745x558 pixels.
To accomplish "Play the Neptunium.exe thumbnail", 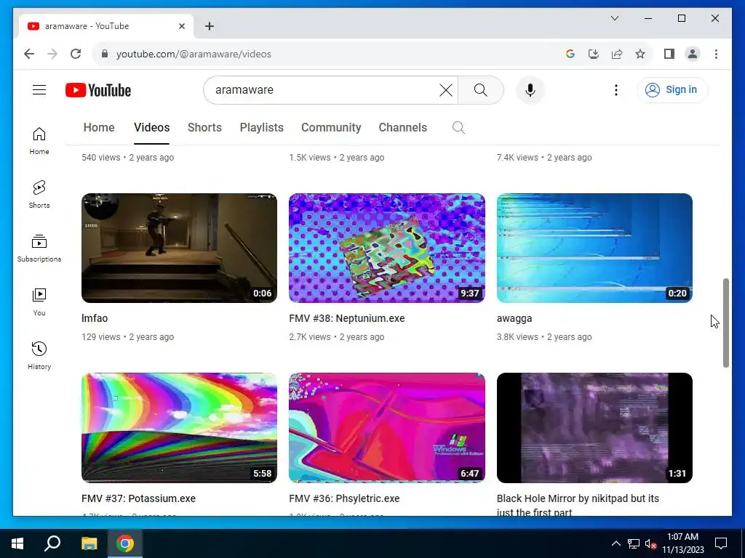I will pyautogui.click(x=387, y=248).
